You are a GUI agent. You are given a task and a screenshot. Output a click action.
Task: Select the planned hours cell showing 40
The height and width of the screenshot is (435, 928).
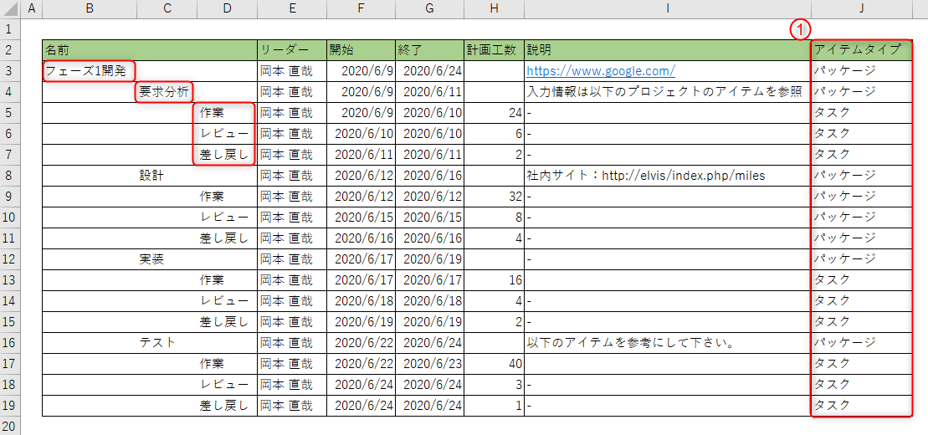[494, 364]
